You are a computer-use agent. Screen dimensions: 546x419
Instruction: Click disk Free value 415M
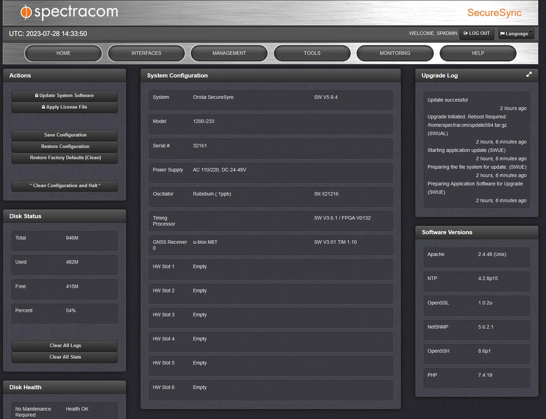click(x=72, y=286)
